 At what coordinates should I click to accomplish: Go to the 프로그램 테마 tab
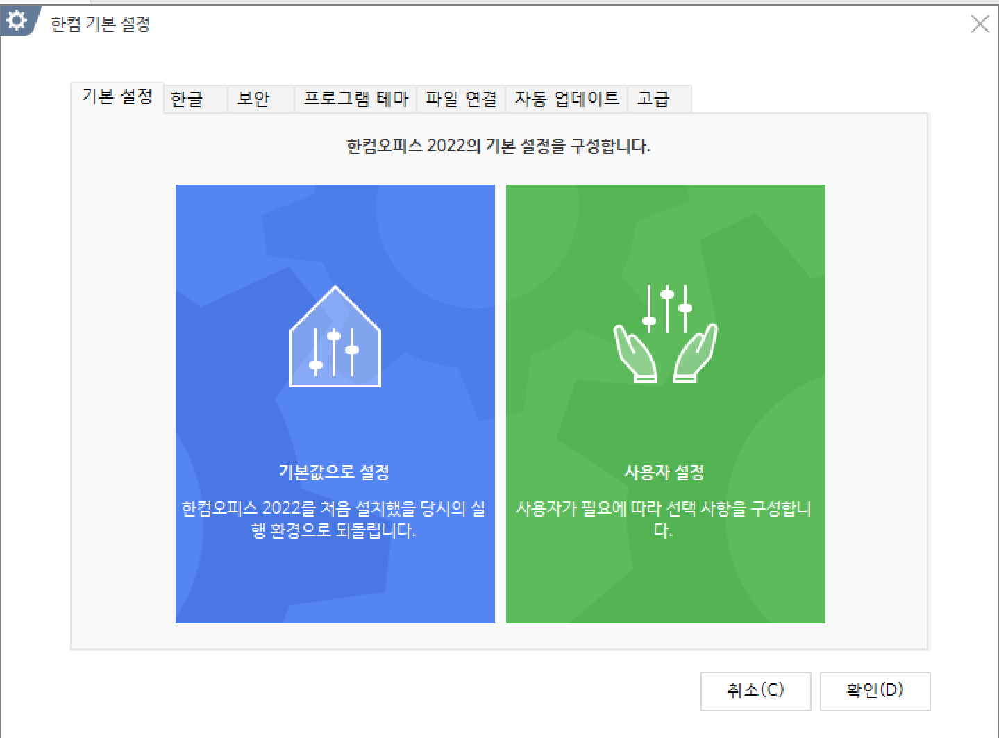(x=355, y=99)
